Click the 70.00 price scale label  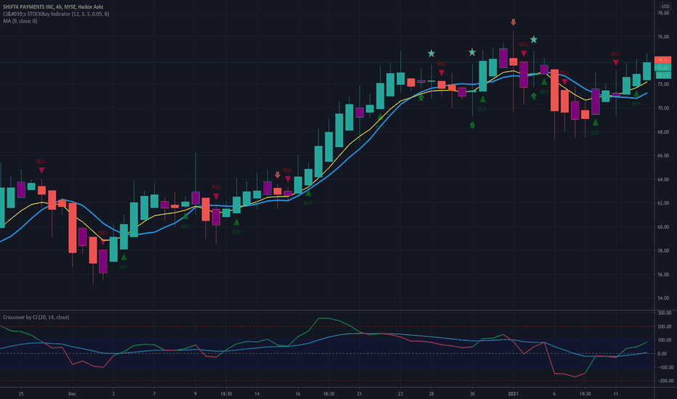[663, 108]
